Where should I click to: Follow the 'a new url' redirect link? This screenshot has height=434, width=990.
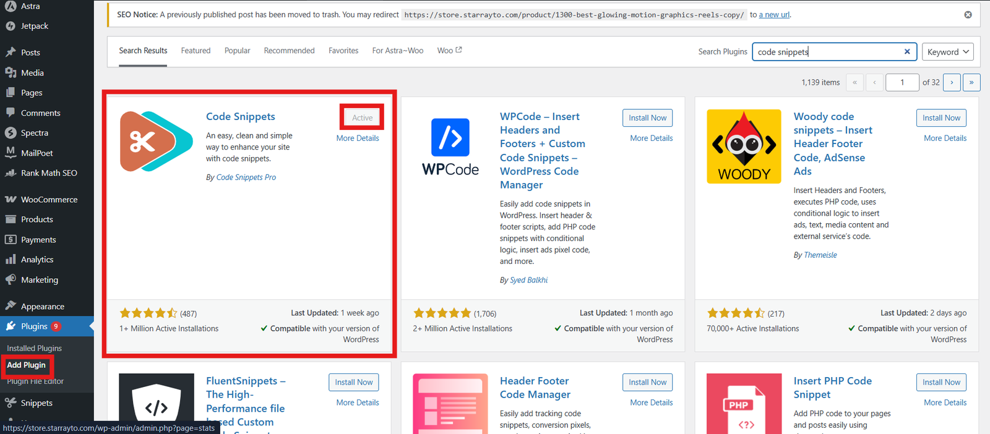[774, 15]
